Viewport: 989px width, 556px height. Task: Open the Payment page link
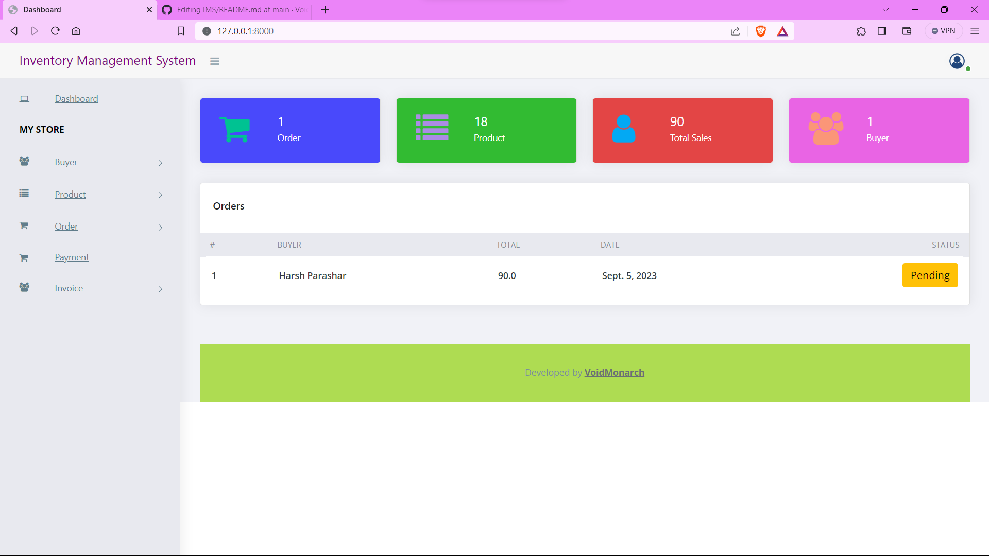tap(72, 257)
